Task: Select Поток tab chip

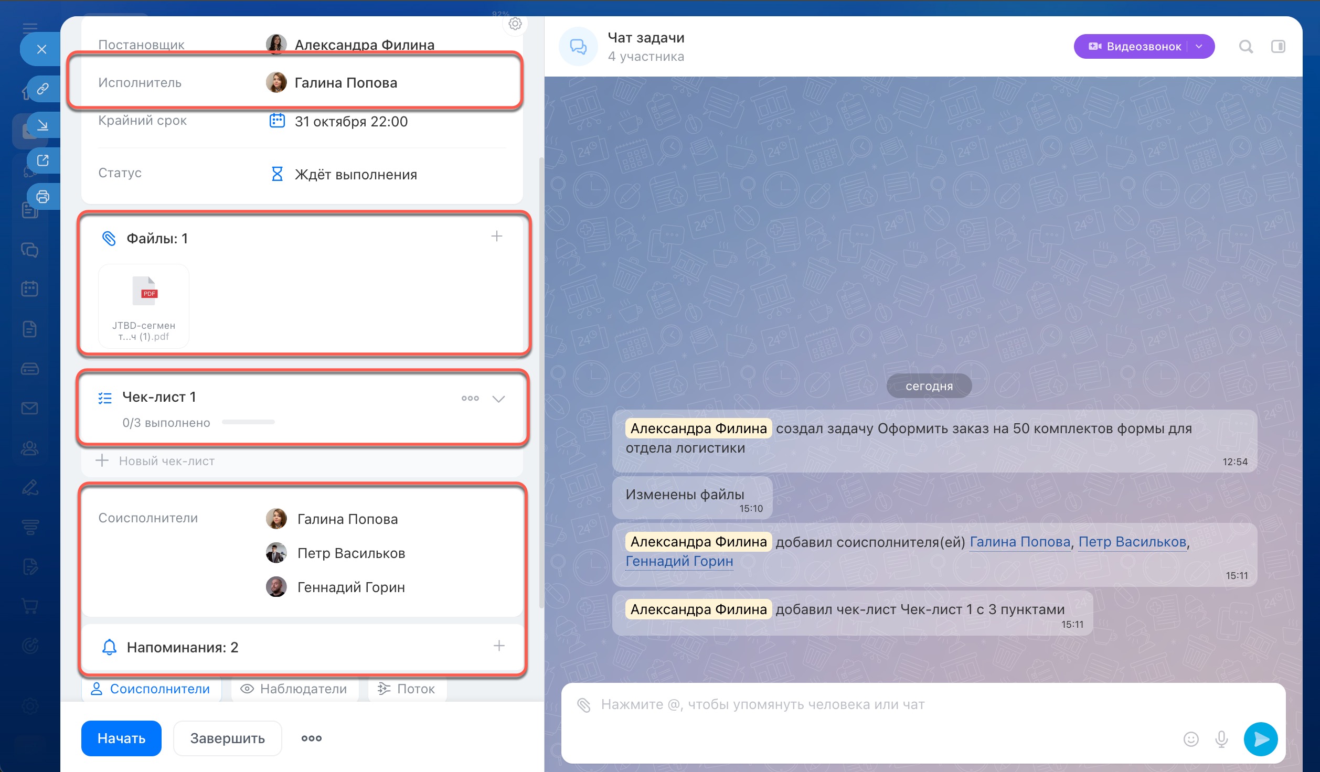Action: pos(407,689)
